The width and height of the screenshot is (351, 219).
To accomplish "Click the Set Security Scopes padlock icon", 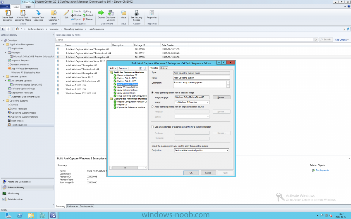I will tap(137, 13).
